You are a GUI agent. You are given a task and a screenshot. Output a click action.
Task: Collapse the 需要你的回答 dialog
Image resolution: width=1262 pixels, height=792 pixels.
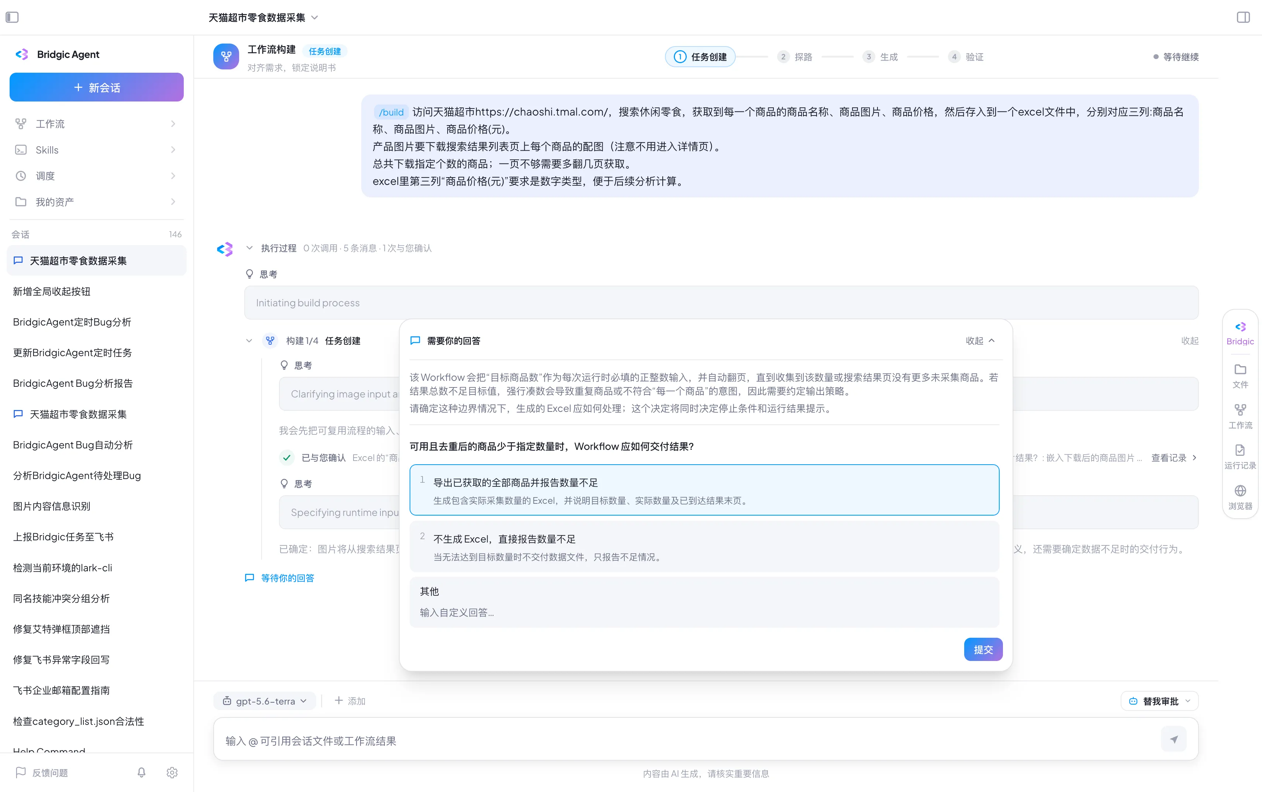[980, 341]
